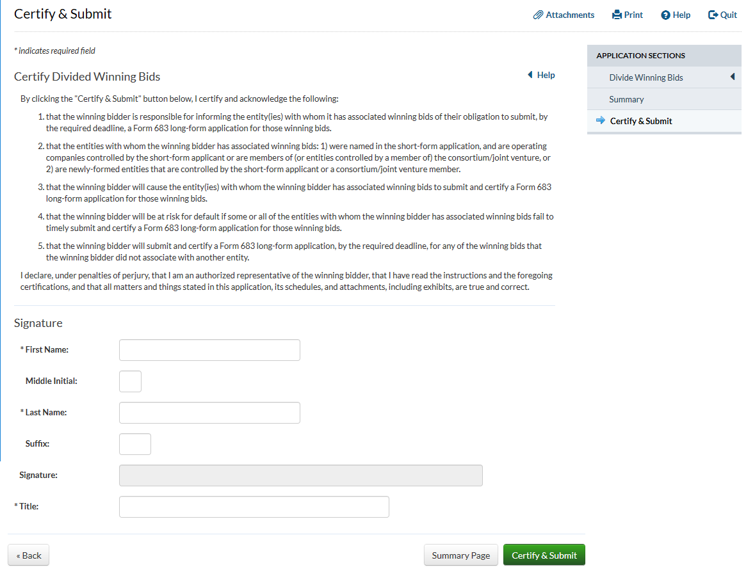This screenshot has width=755, height=574.
Task: Click into the Last Name field
Action: 209,413
